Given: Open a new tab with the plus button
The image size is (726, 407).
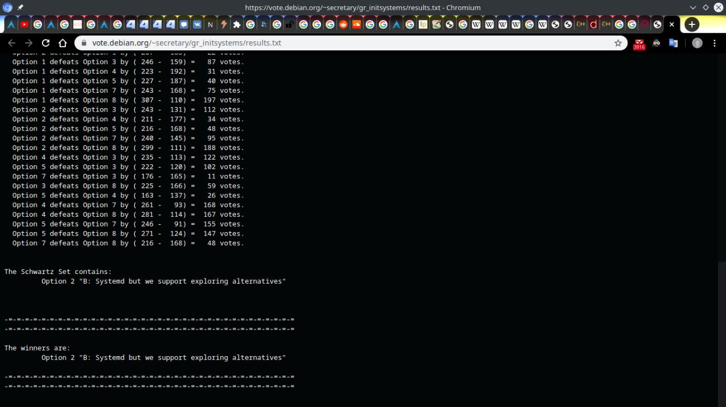Looking at the screenshot, I should (691, 24).
